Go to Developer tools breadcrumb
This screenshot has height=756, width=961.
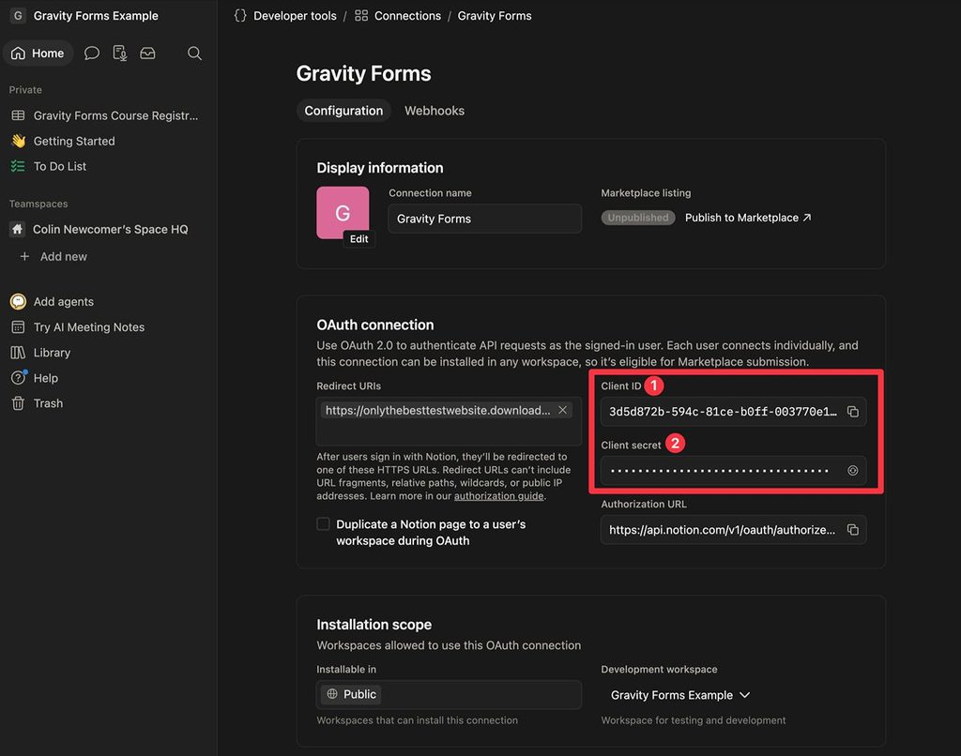(285, 16)
